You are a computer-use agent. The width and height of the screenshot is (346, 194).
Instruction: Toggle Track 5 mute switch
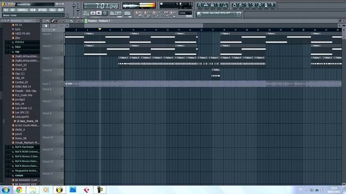pos(62,84)
